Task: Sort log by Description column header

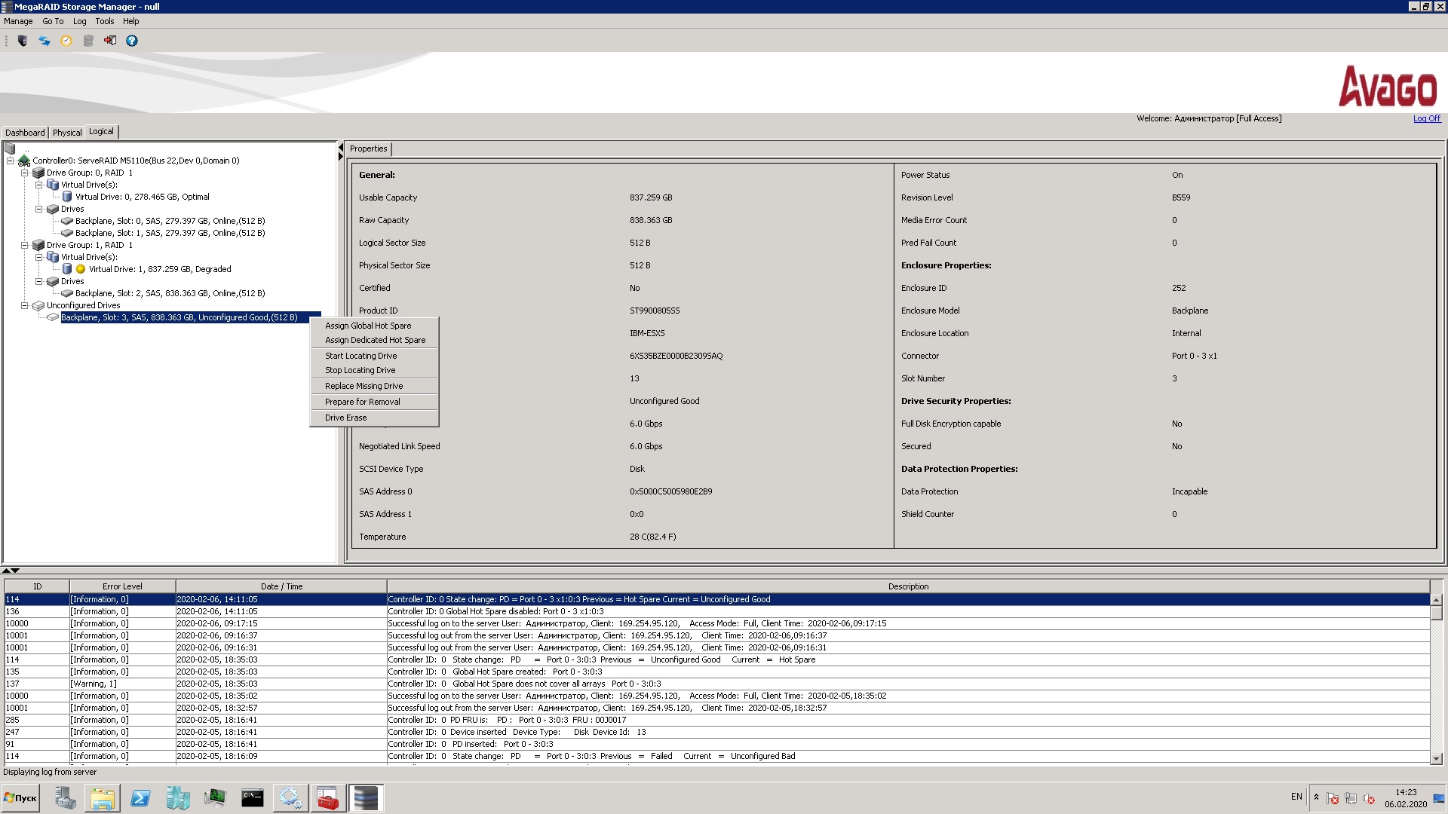Action: [x=908, y=586]
